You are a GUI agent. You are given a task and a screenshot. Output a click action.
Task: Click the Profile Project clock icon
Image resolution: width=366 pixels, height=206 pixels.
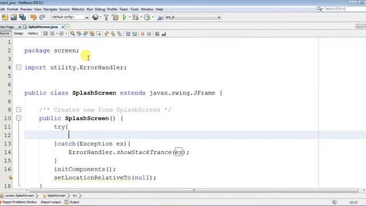147,17
